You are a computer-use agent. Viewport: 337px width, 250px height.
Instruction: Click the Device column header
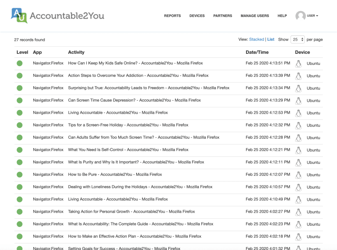(302, 52)
